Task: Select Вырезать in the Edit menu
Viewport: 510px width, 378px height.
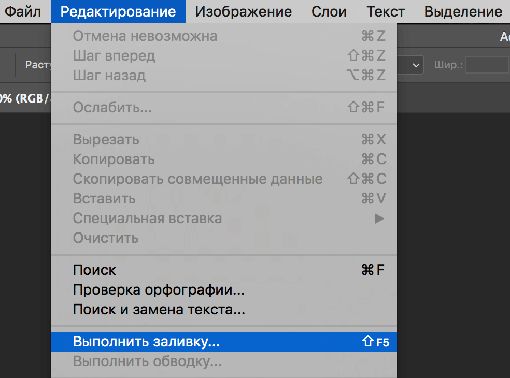Action: [106, 139]
